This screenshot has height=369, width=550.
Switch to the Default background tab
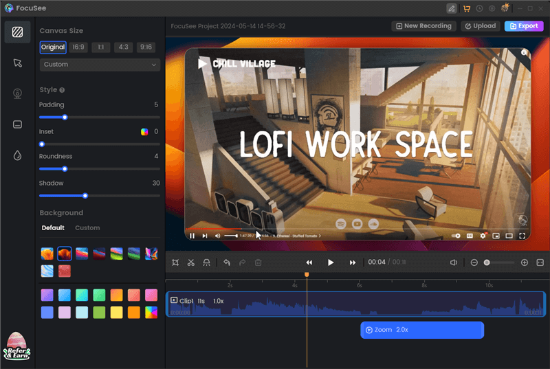pos(53,227)
